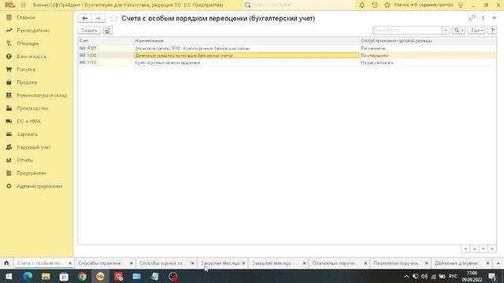Focus the global search box in title bar
The image size is (504, 283).
[299, 6]
